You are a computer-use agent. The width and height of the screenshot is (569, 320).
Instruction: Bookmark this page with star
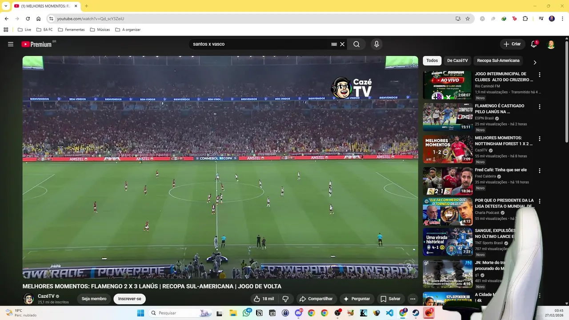pos(468,19)
